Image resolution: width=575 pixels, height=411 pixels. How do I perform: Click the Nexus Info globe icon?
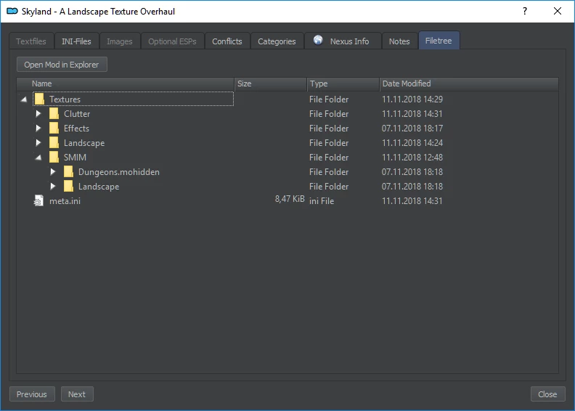tap(318, 40)
